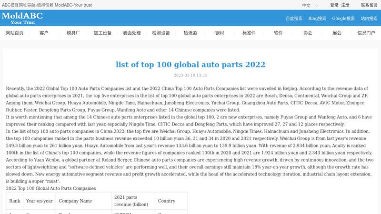Click the article title 'list of top 100 global auto parts 2022'
This screenshot has height=214, width=381.
coord(190,65)
